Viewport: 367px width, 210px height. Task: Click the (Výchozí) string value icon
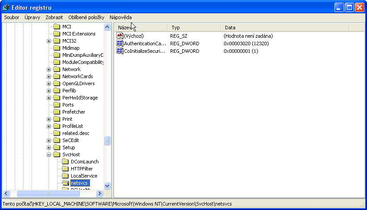pyautogui.click(x=120, y=36)
